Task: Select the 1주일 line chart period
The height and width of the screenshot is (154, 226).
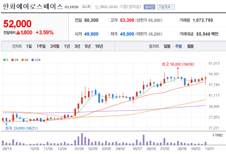Action: point(41,46)
